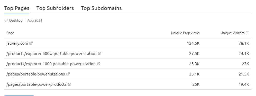Click the Aug 2021 date label
256x96 pixels.
[x=35, y=20]
